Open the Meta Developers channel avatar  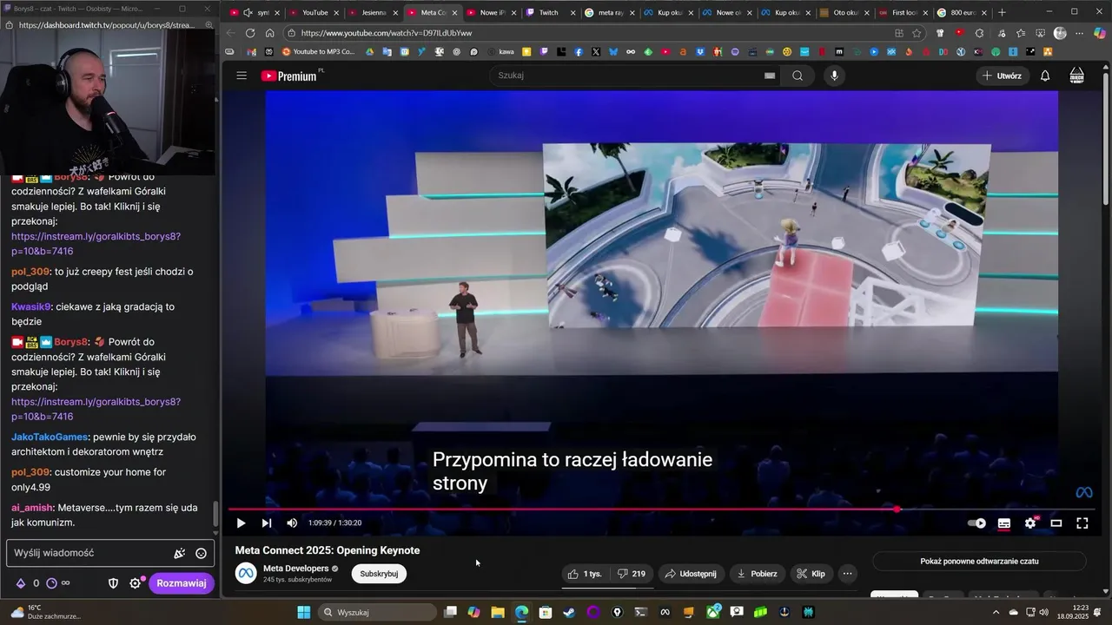tap(246, 573)
